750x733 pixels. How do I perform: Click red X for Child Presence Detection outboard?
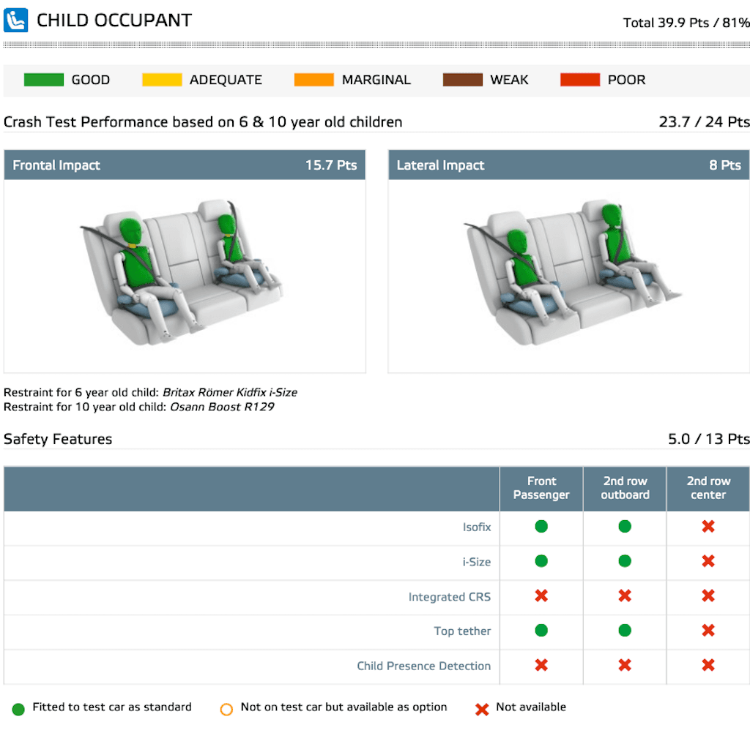click(625, 665)
